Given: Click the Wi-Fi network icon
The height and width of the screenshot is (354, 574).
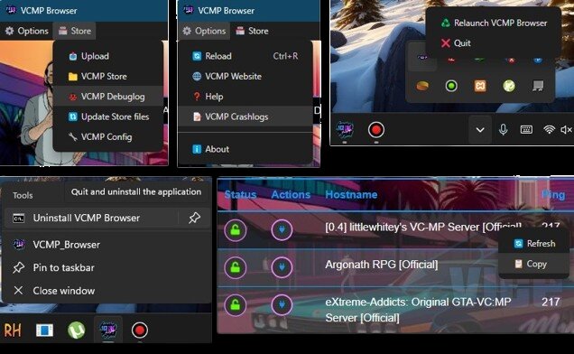Looking at the screenshot, I should click(x=549, y=130).
